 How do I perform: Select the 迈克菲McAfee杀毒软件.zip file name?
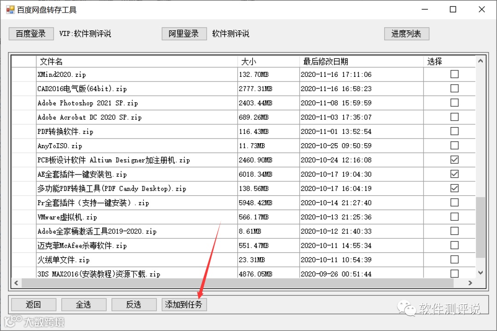click(82, 246)
